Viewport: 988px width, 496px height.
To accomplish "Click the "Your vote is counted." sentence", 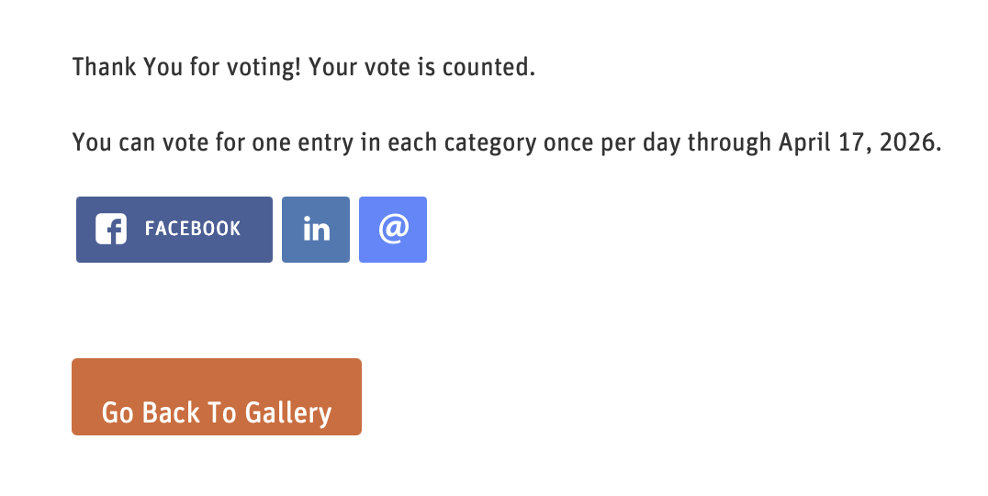I will [421, 68].
